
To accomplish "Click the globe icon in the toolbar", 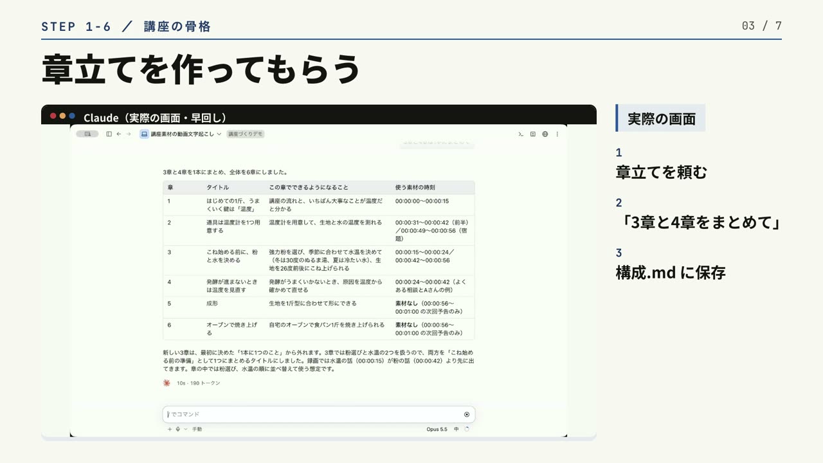I will pos(545,134).
